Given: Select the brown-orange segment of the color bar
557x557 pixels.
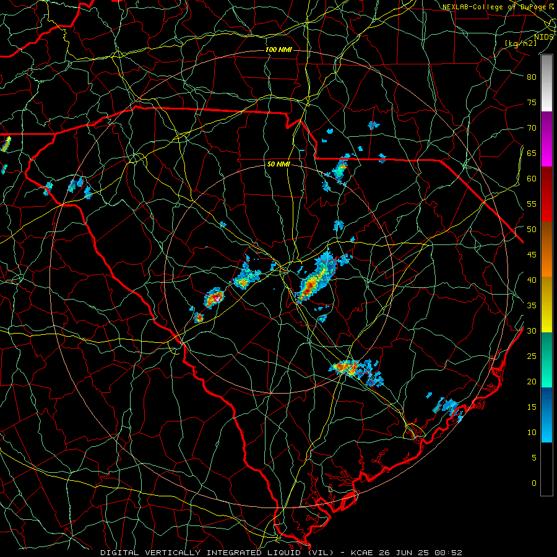Looking at the screenshot, I should click(x=546, y=249).
